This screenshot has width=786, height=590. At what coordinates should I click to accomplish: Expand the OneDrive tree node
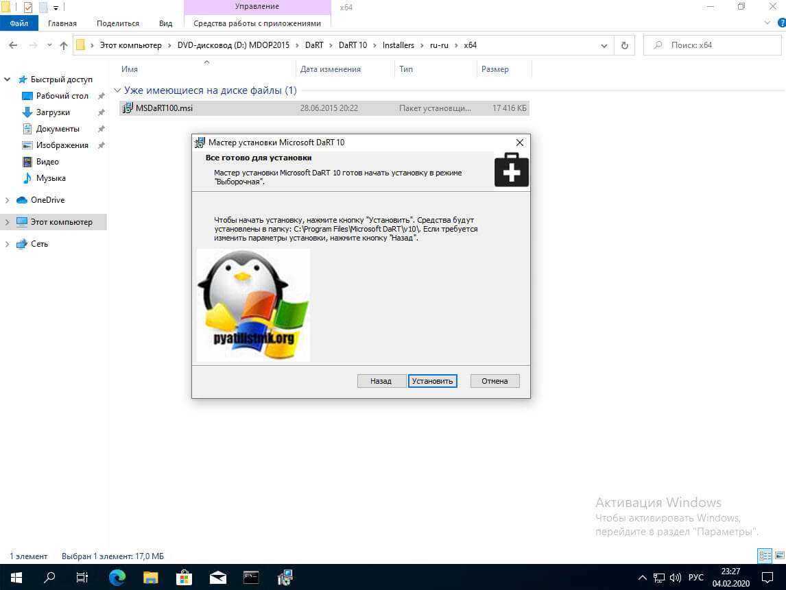[x=8, y=200]
